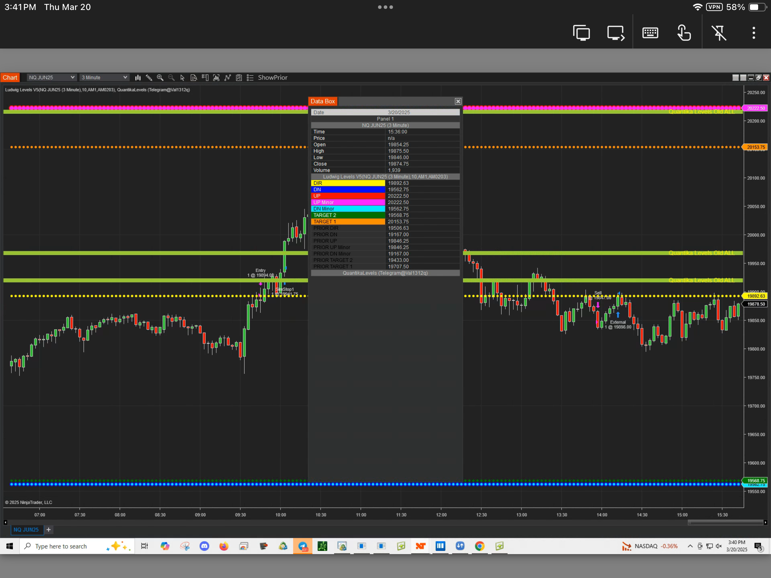Open the bar type chart style icon
771x578 pixels.
click(138, 77)
